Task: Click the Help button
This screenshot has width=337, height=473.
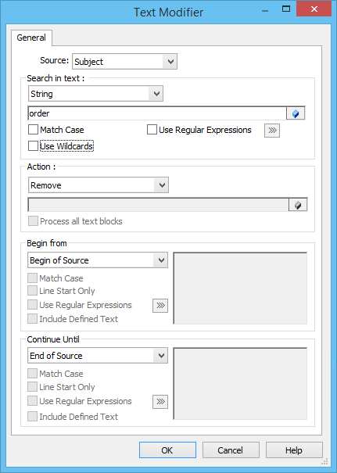Action: pyautogui.click(x=294, y=450)
